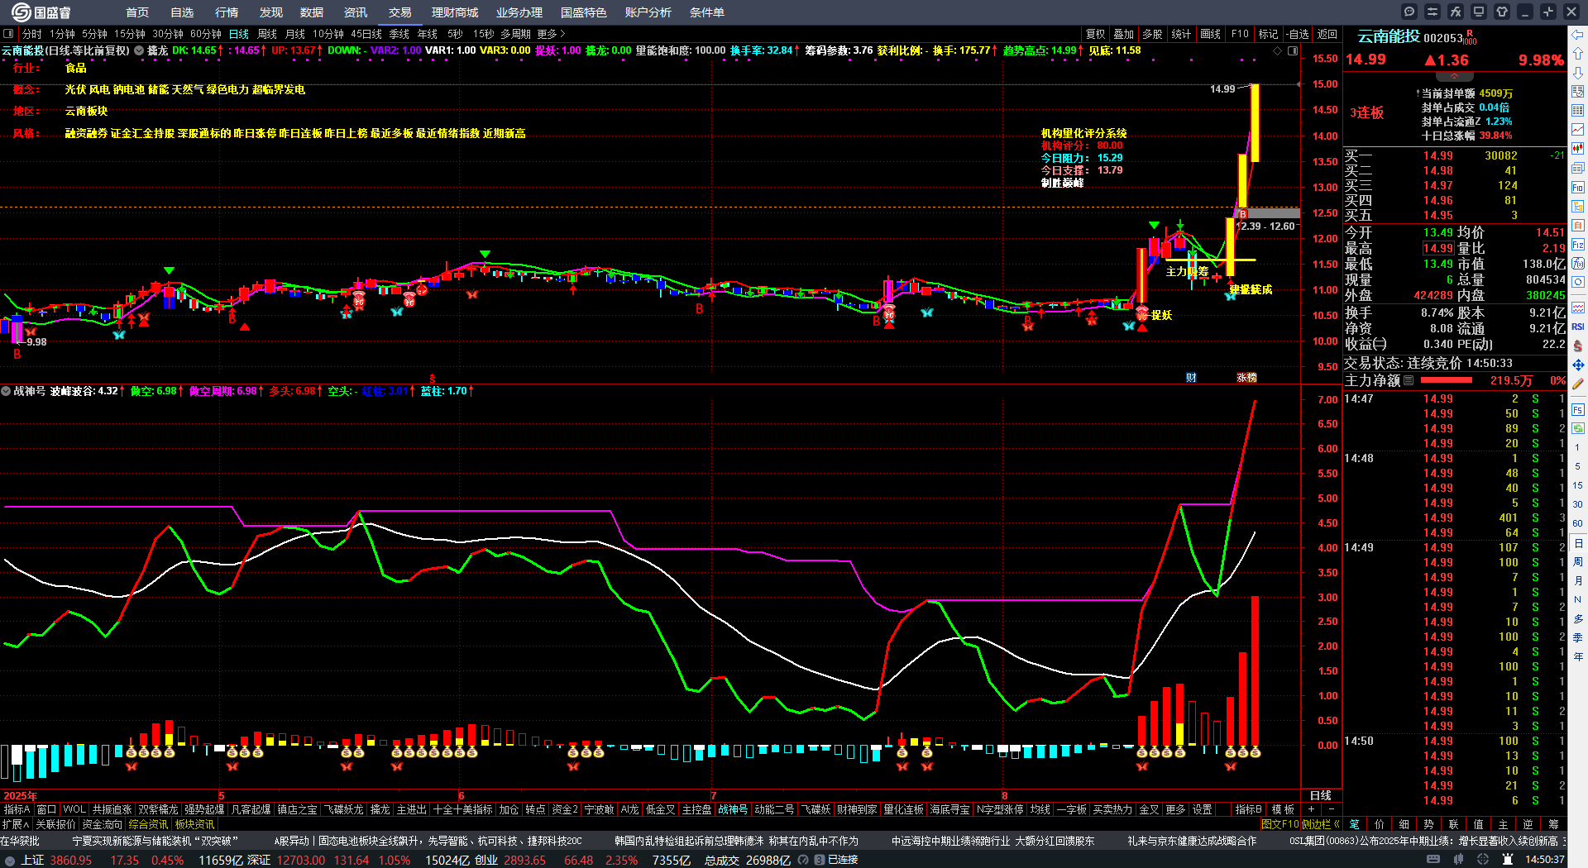Click the 设置 settings button in indicator bar
The height and width of the screenshot is (868, 1588).
pyautogui.click(x=1203, y=809)
